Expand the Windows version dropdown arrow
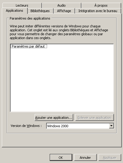The height and width of the screenshot is (163, 123). pyautogui.click(x=111, y=126)
